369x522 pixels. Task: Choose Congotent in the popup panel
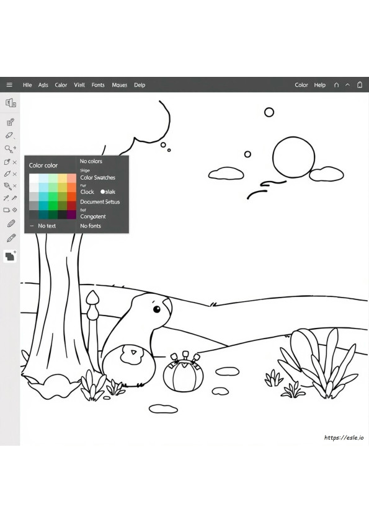pos(93,216)
